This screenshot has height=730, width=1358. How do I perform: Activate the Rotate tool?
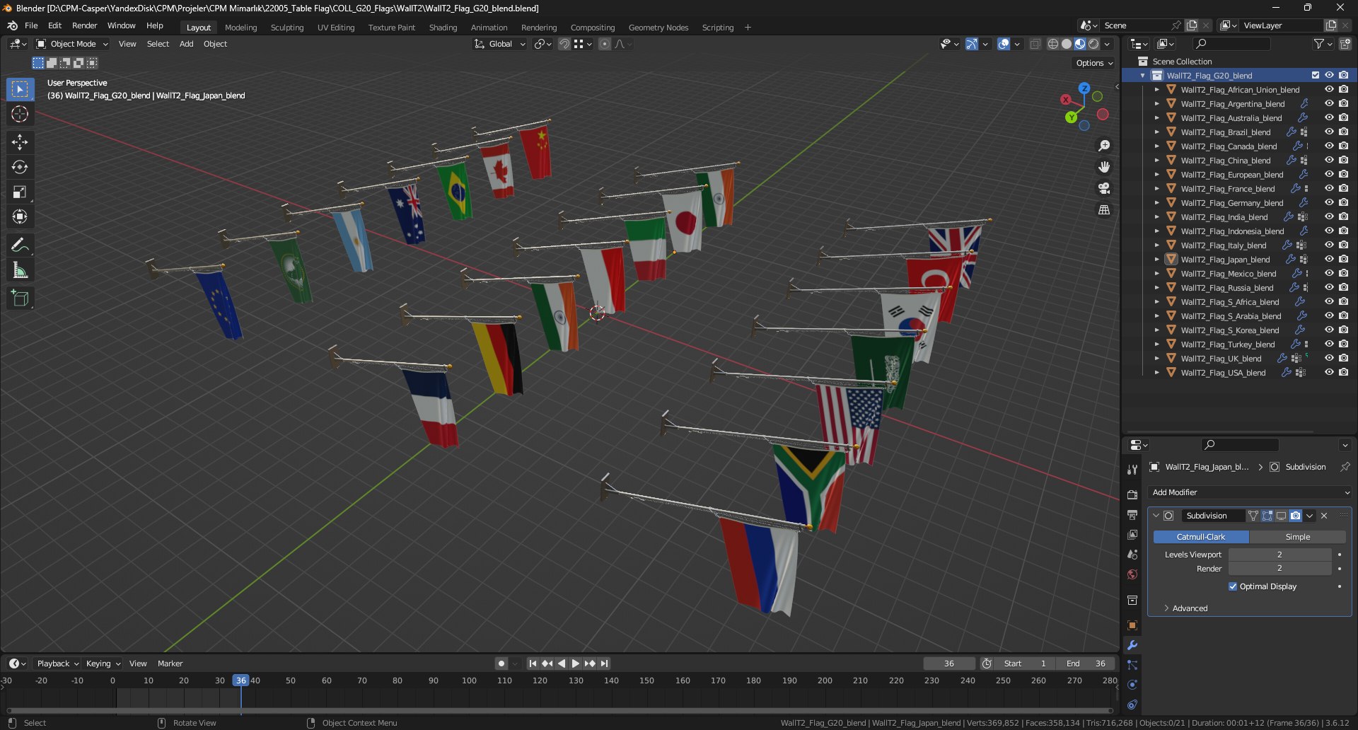(20, 167)
